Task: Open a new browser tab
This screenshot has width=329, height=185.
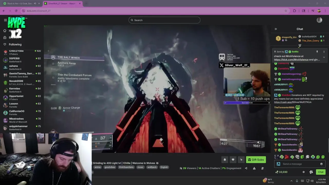Action: coord(86,4)
